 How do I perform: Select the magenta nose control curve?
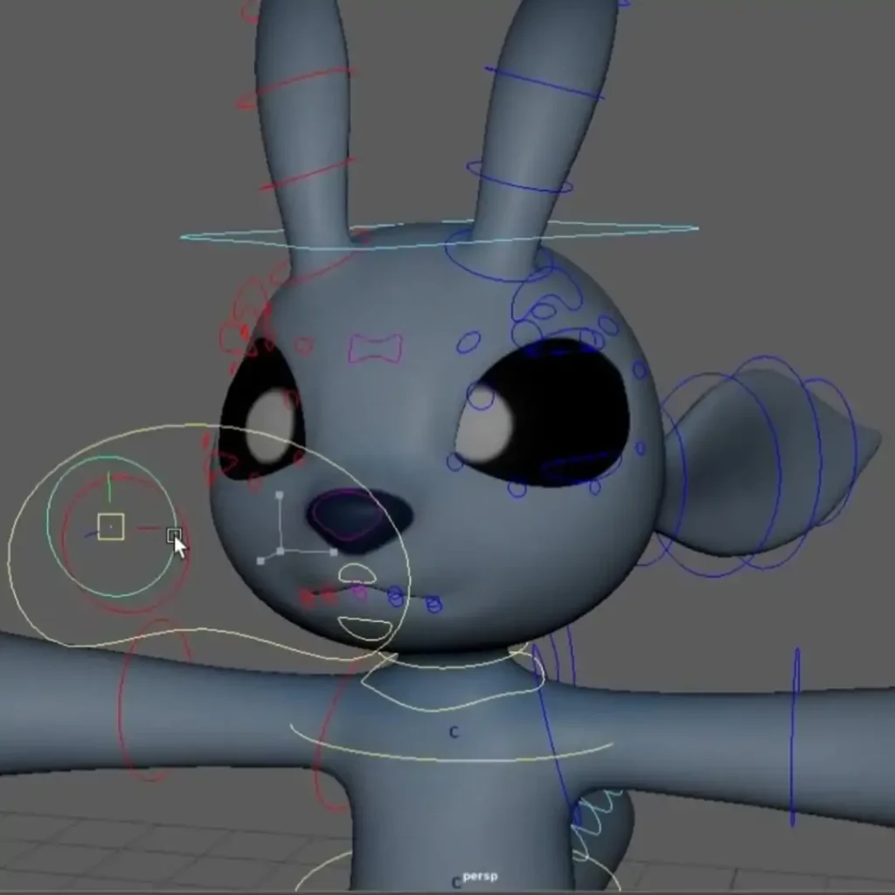pyautogui.click(x=350, y=515)
